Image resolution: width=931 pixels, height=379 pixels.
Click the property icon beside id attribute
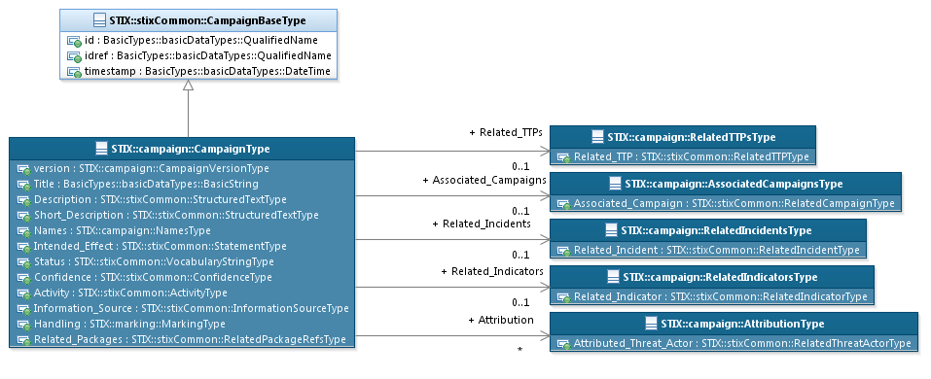pyautogui.click(x=74, y=42)
